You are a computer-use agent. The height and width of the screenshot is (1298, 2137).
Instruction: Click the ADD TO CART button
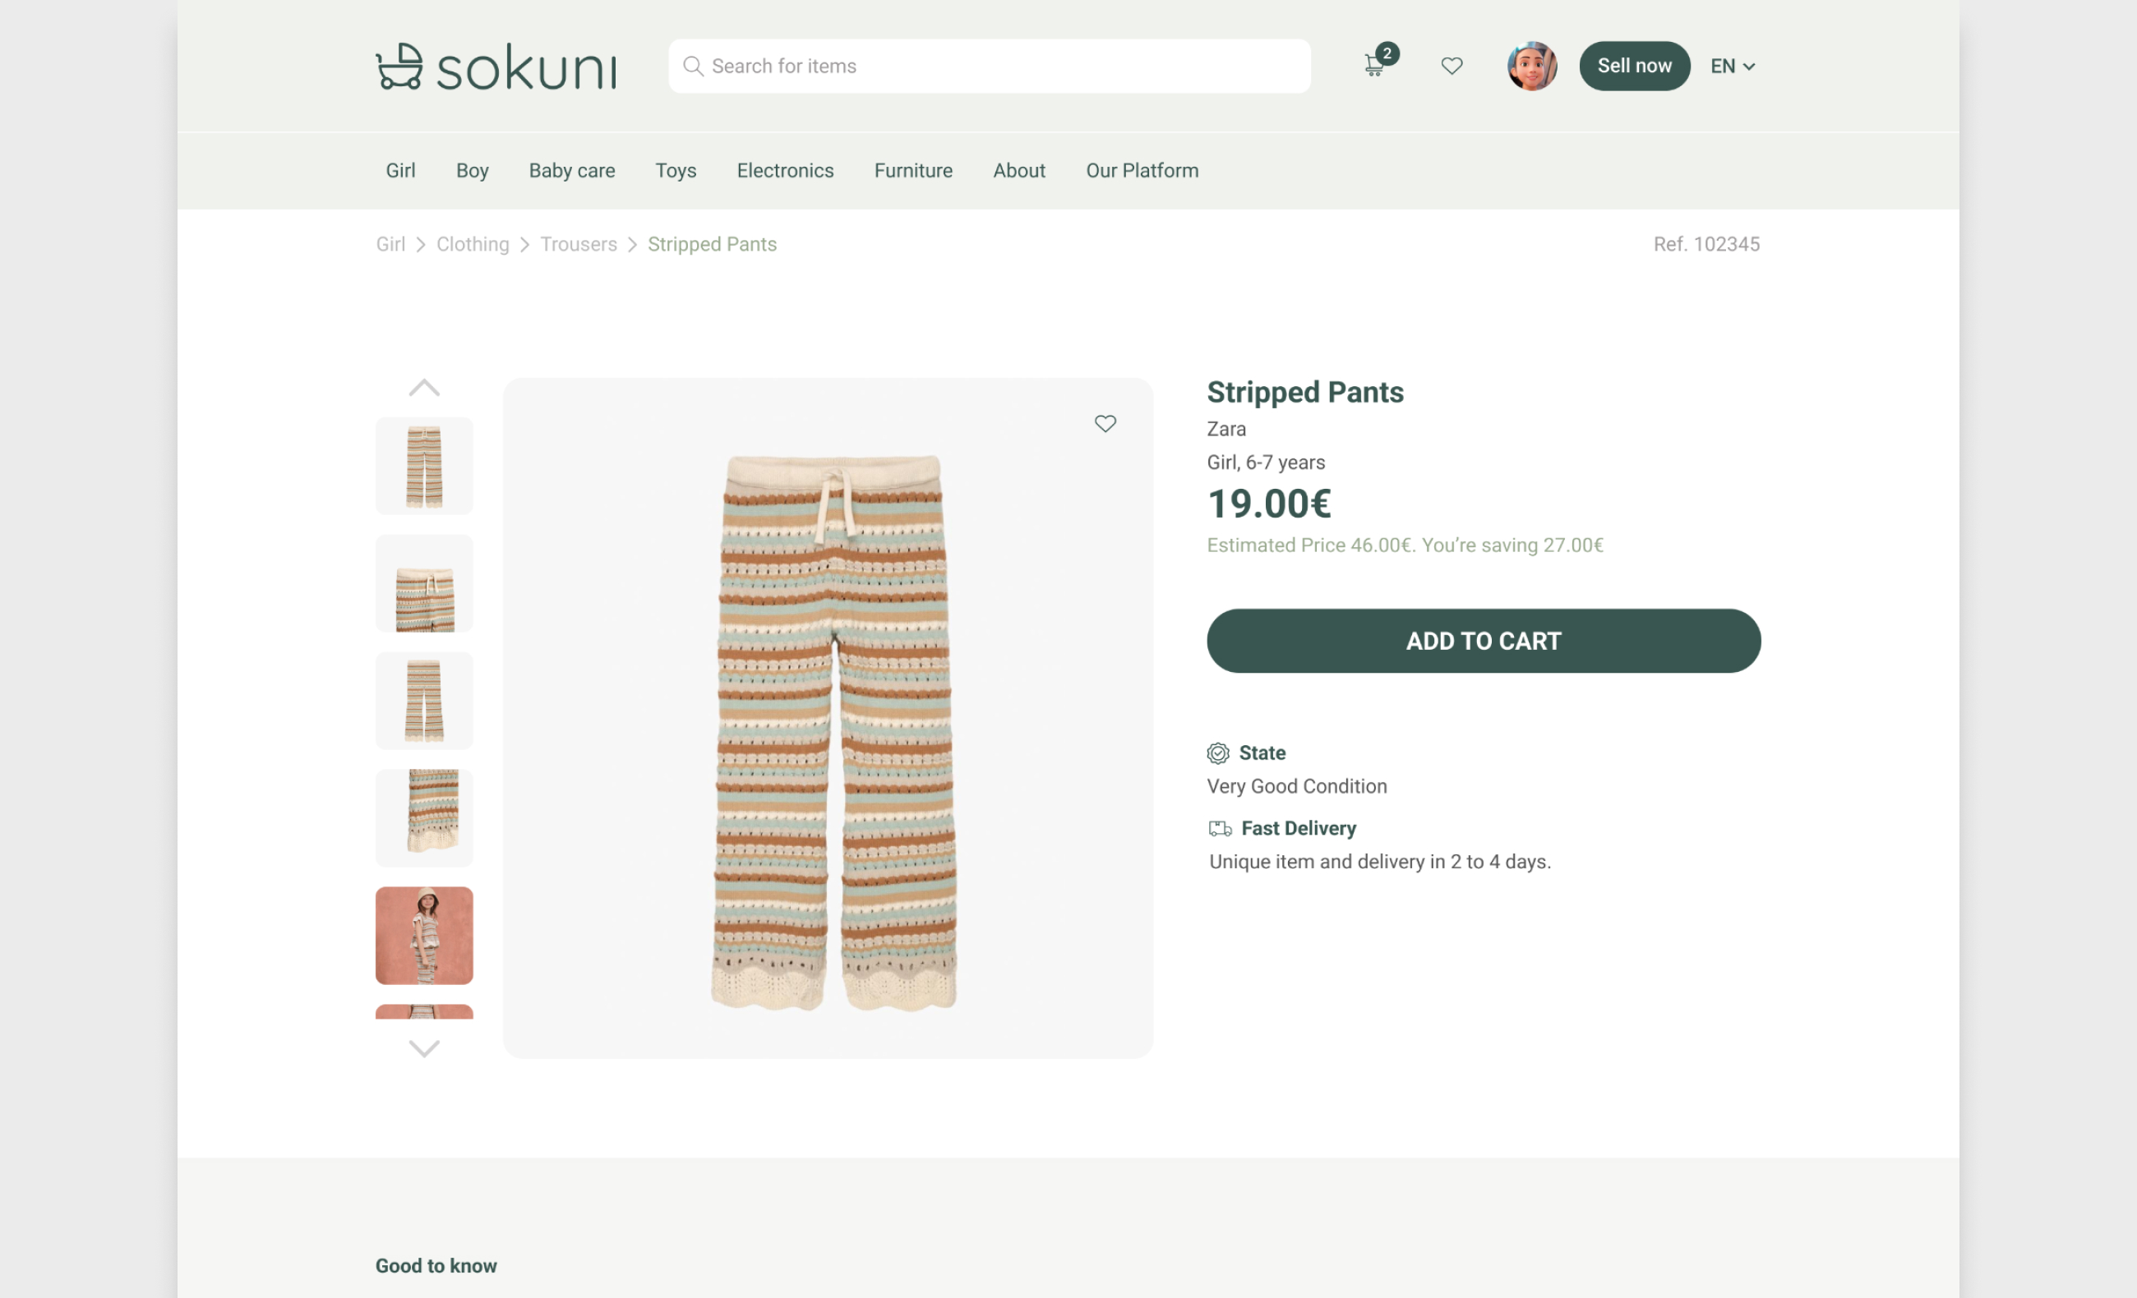[1483, 641]
